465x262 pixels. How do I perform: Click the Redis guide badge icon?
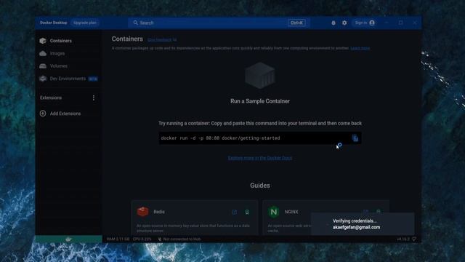(x=247, y=212)
